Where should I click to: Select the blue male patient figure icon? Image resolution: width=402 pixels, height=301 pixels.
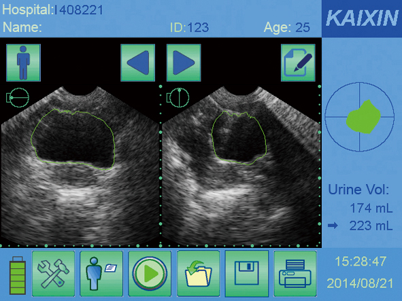[23, 63]
